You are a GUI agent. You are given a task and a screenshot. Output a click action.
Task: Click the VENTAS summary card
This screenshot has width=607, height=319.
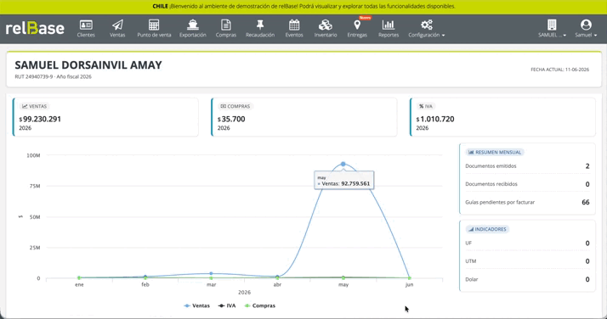click(x=105, y=117)
